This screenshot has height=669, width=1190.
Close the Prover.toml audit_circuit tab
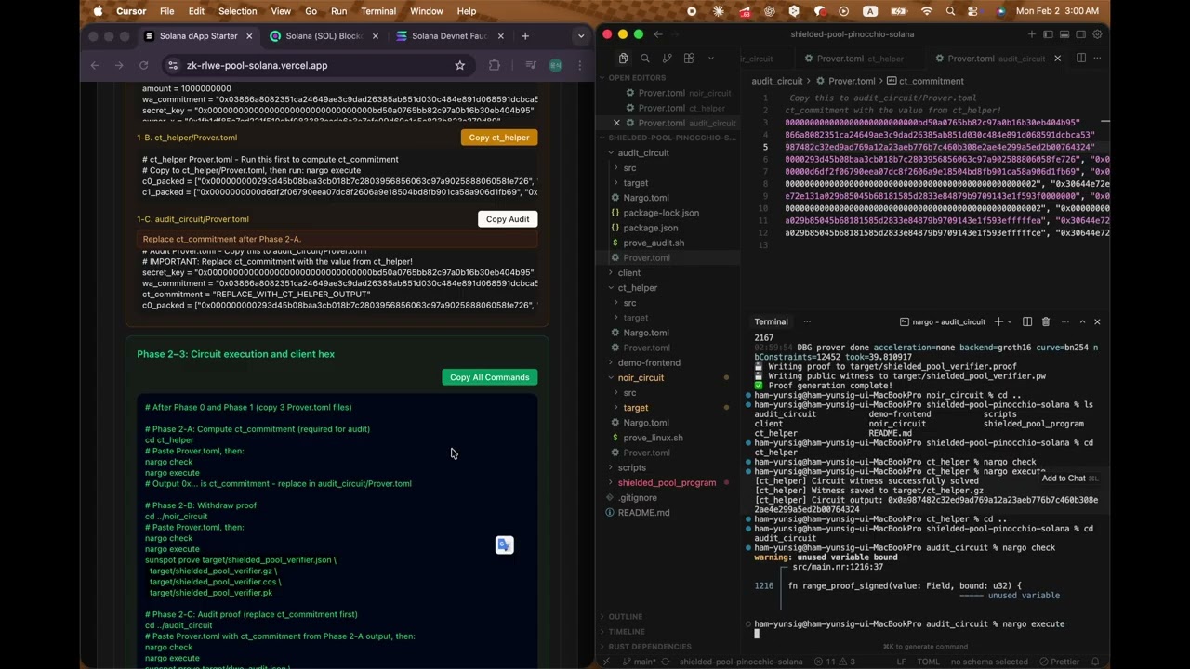pos(1057,59)
